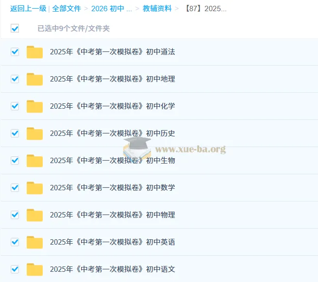Image resolution: width=318 pixels, height=282 pixels.
Task: Open the 初中历史 folder icon
Action: point(34,133)
